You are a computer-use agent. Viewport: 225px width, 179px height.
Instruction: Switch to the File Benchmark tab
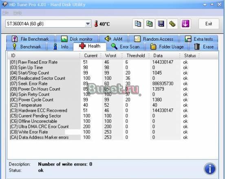(x=31, y=39)
